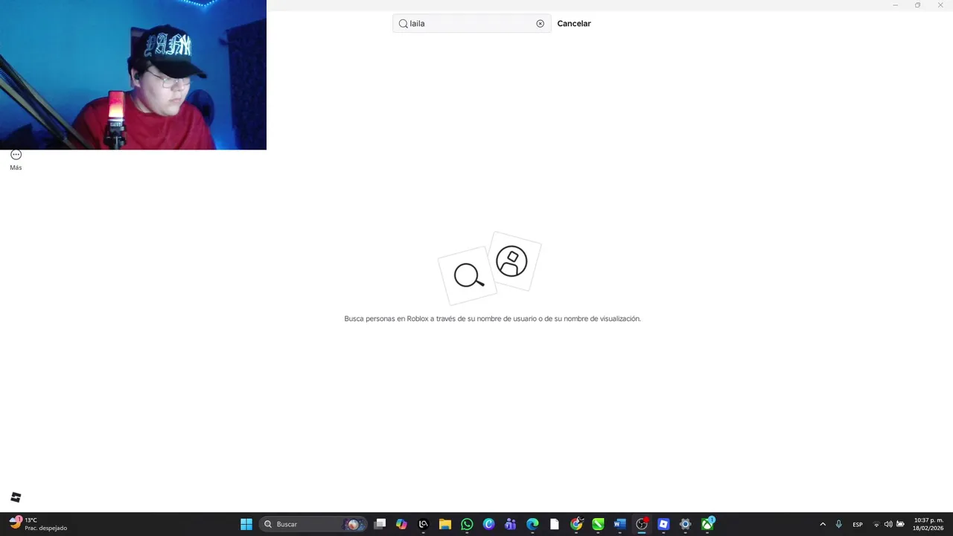Click the Roblox logo at bottom left
This screenshot has width=953, height=536.
click(16, 497)
